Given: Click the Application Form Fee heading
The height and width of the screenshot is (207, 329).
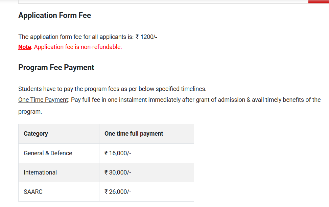Looking at the screenshot, I should [54, 15].
